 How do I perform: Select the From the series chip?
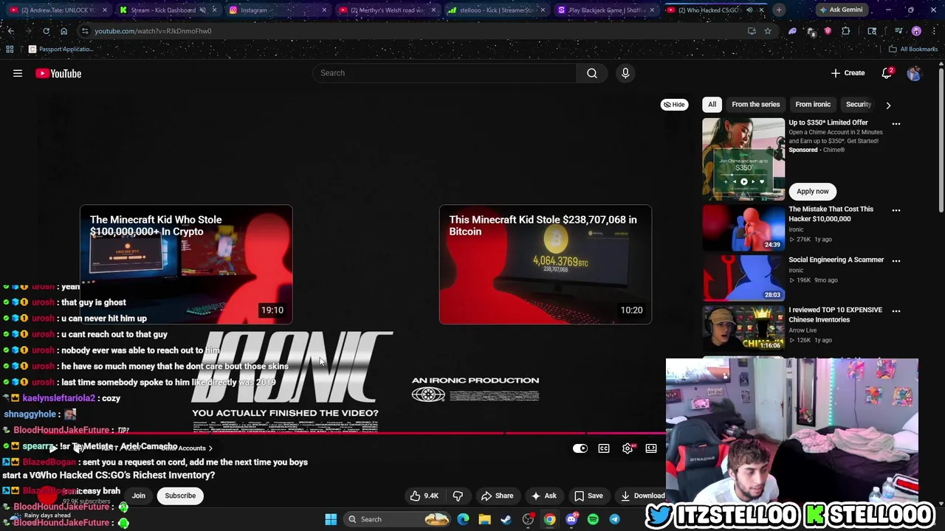pyautogui.click(x=755, y=104)
